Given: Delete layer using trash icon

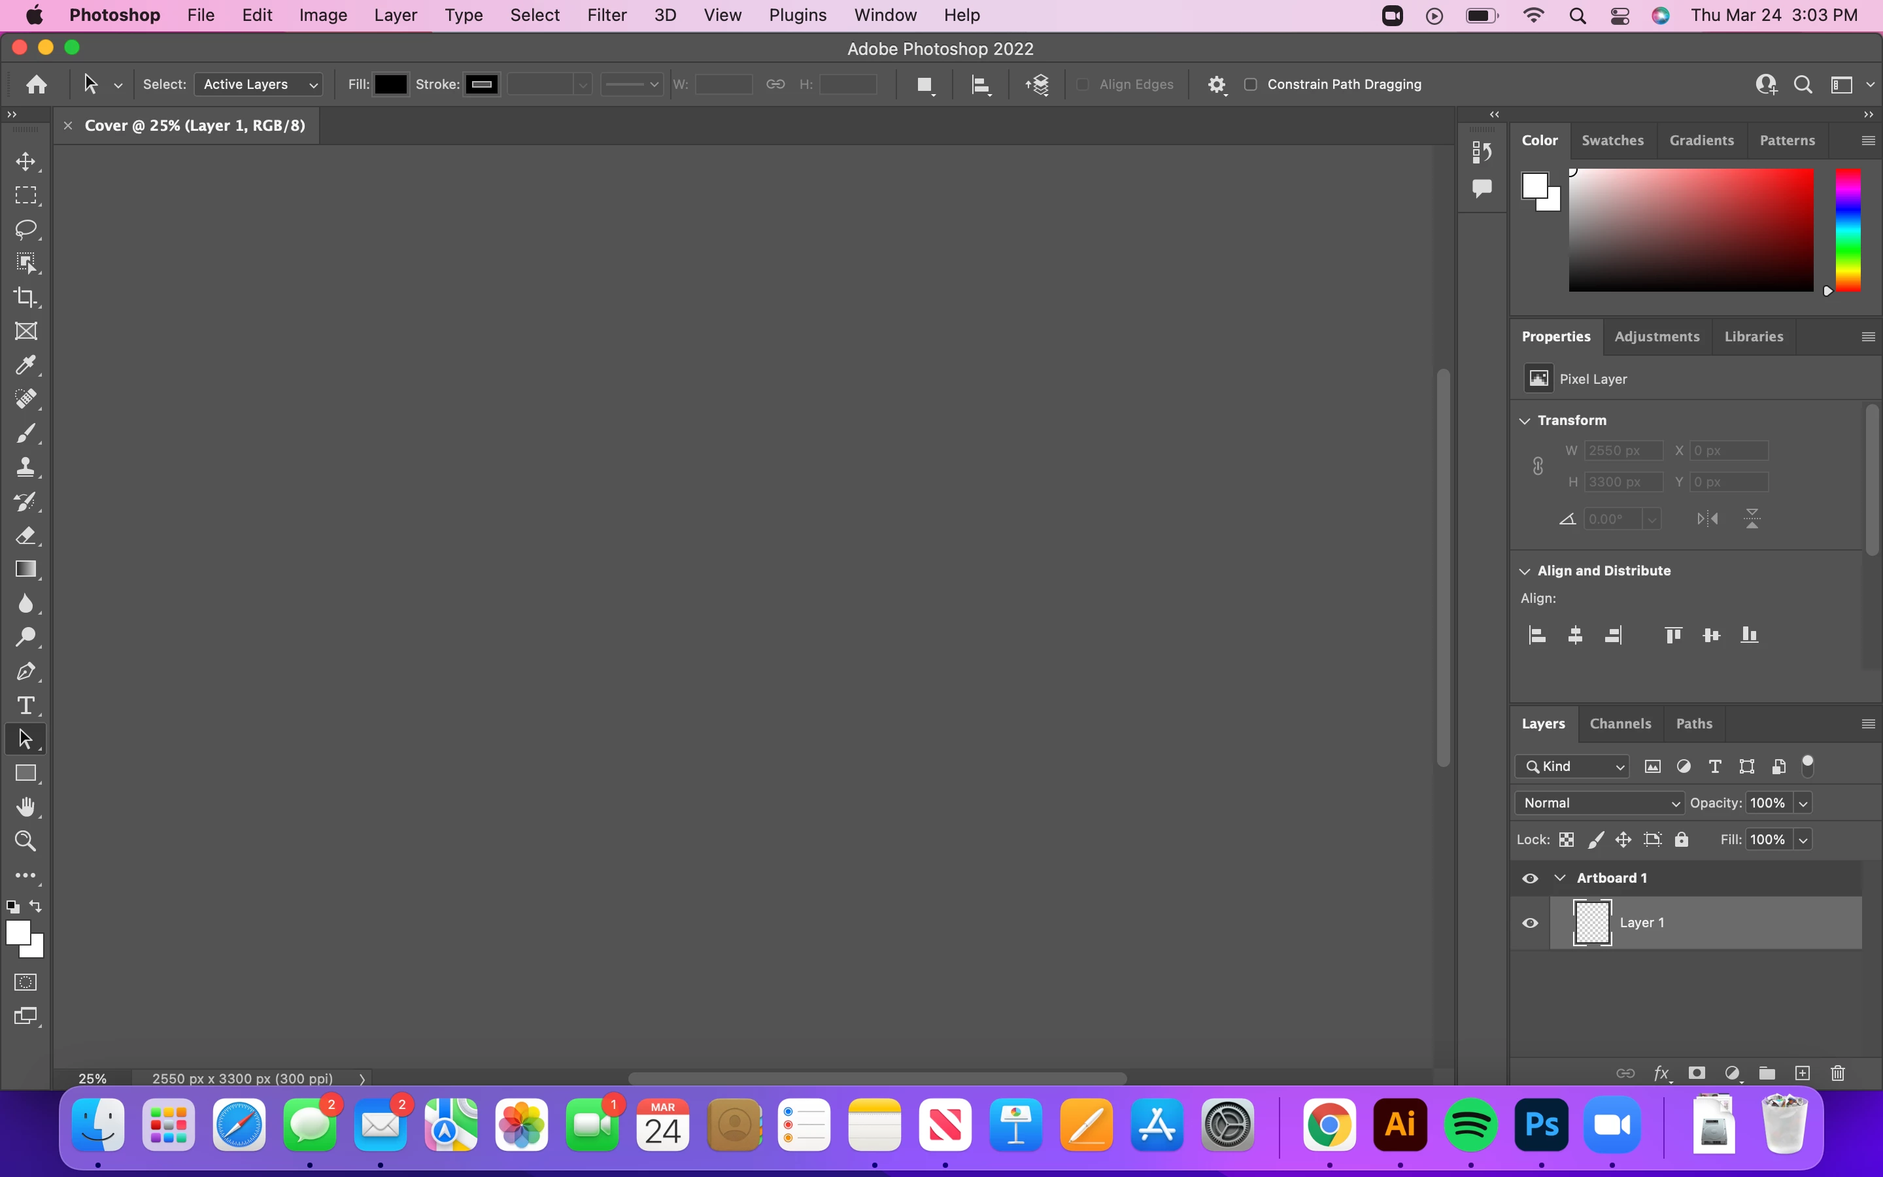Looking at the screenshot, I should (1838, 1074).
